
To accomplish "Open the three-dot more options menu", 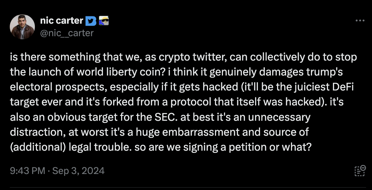I will point(360,21).
